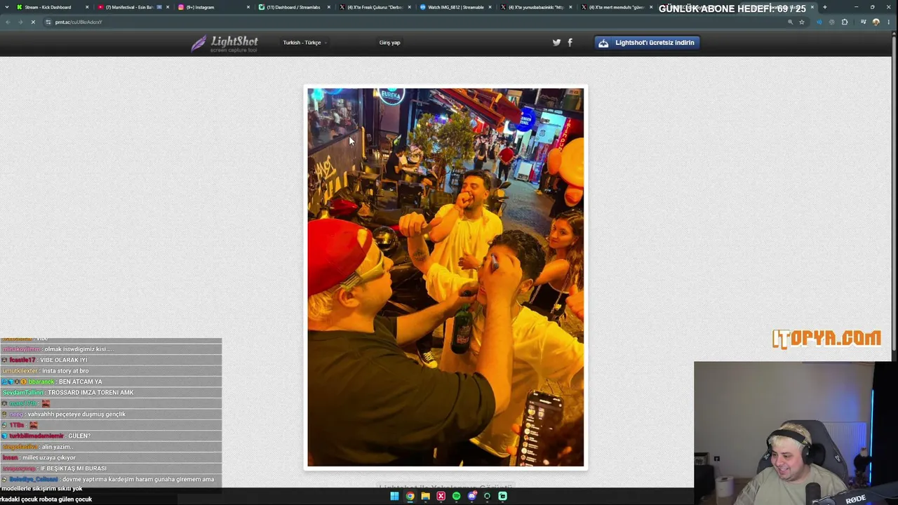Bookmark this page with the star icon

[801, 22]
